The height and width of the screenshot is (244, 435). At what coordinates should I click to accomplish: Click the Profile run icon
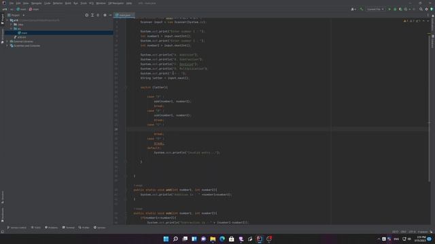point(406,9)
